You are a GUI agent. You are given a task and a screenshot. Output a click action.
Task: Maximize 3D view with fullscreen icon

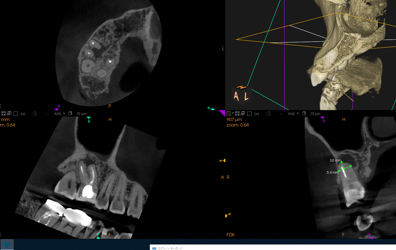pyautogui.click(x=237, y=113)
